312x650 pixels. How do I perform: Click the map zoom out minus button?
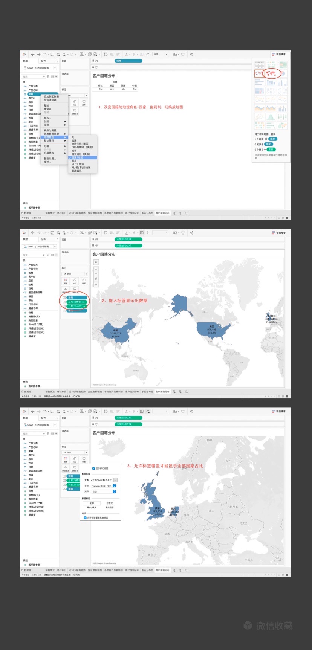(x=96, y=274)
